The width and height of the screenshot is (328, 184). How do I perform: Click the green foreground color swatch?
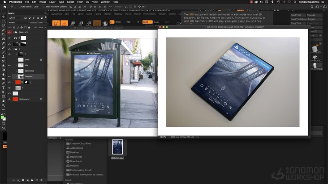pos(2,117)
